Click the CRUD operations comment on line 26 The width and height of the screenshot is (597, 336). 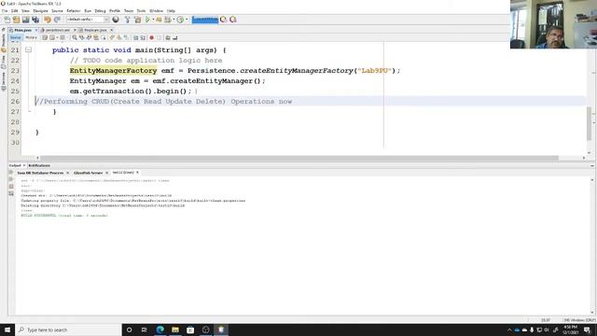(163, 102)
